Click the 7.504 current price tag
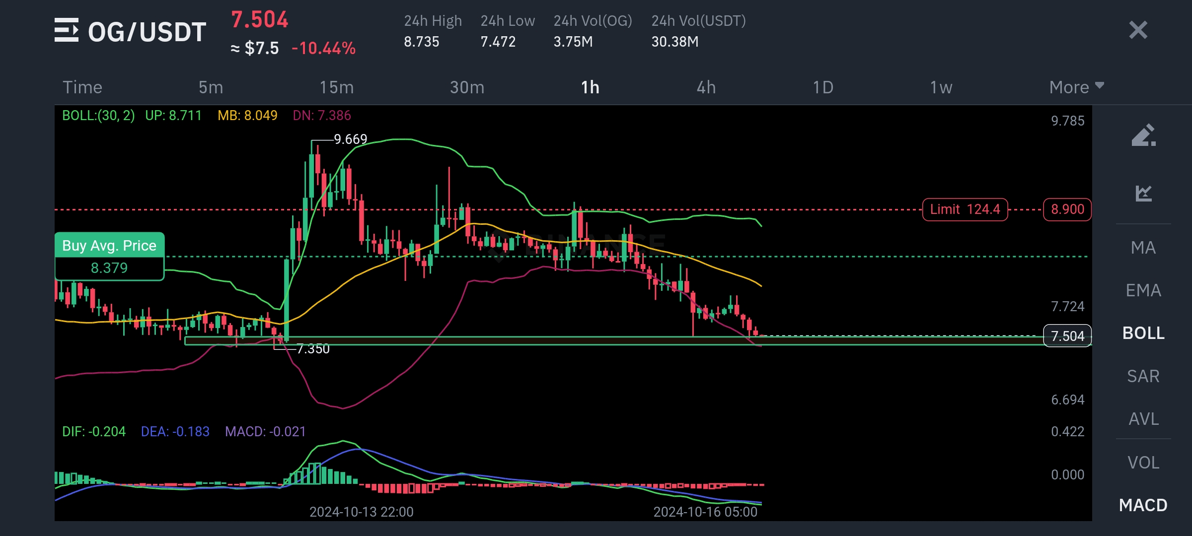The width and height of the screenshot is (1192, 536). (1067, 336)
